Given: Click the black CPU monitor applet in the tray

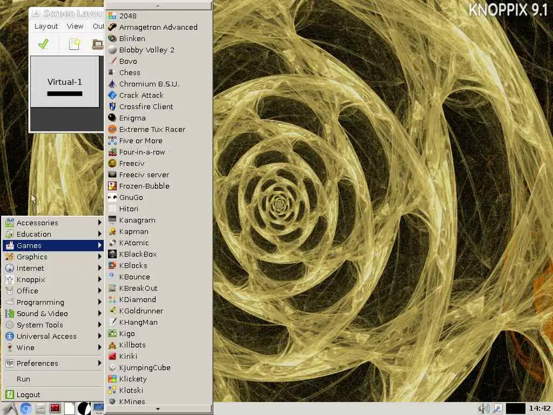Looking at the screenshot, I should pyautogui.click(x=516, y=409).
